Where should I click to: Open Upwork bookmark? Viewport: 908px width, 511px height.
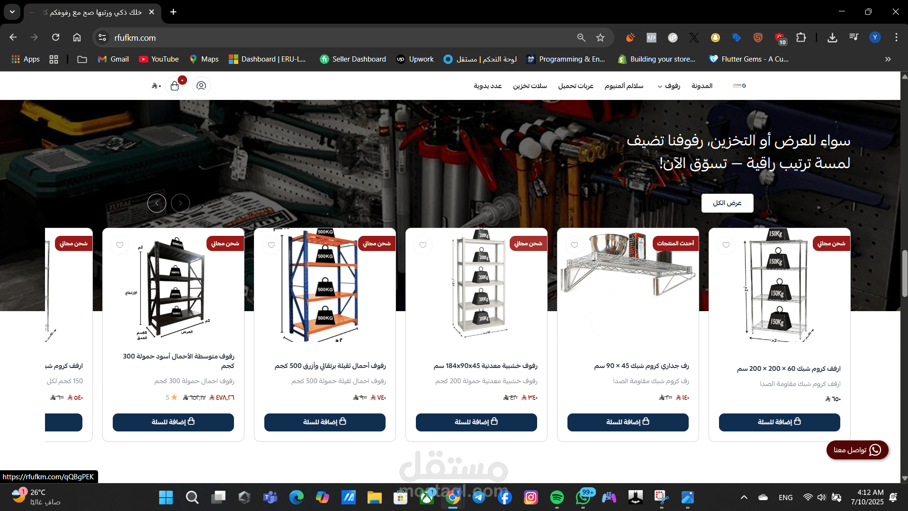pos(415,59)
